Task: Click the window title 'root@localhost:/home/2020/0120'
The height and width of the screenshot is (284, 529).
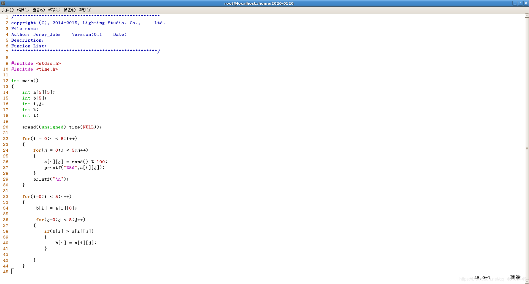Action: coord(259,3)
